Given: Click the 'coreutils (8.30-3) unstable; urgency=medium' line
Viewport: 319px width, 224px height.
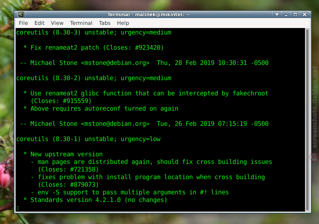Looking at the screenshot, I should point(94,32).
